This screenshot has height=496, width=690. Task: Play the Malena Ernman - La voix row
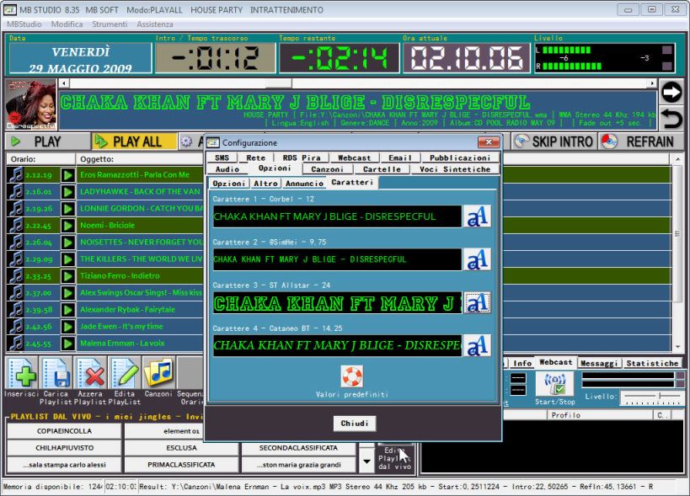point(67,344)
